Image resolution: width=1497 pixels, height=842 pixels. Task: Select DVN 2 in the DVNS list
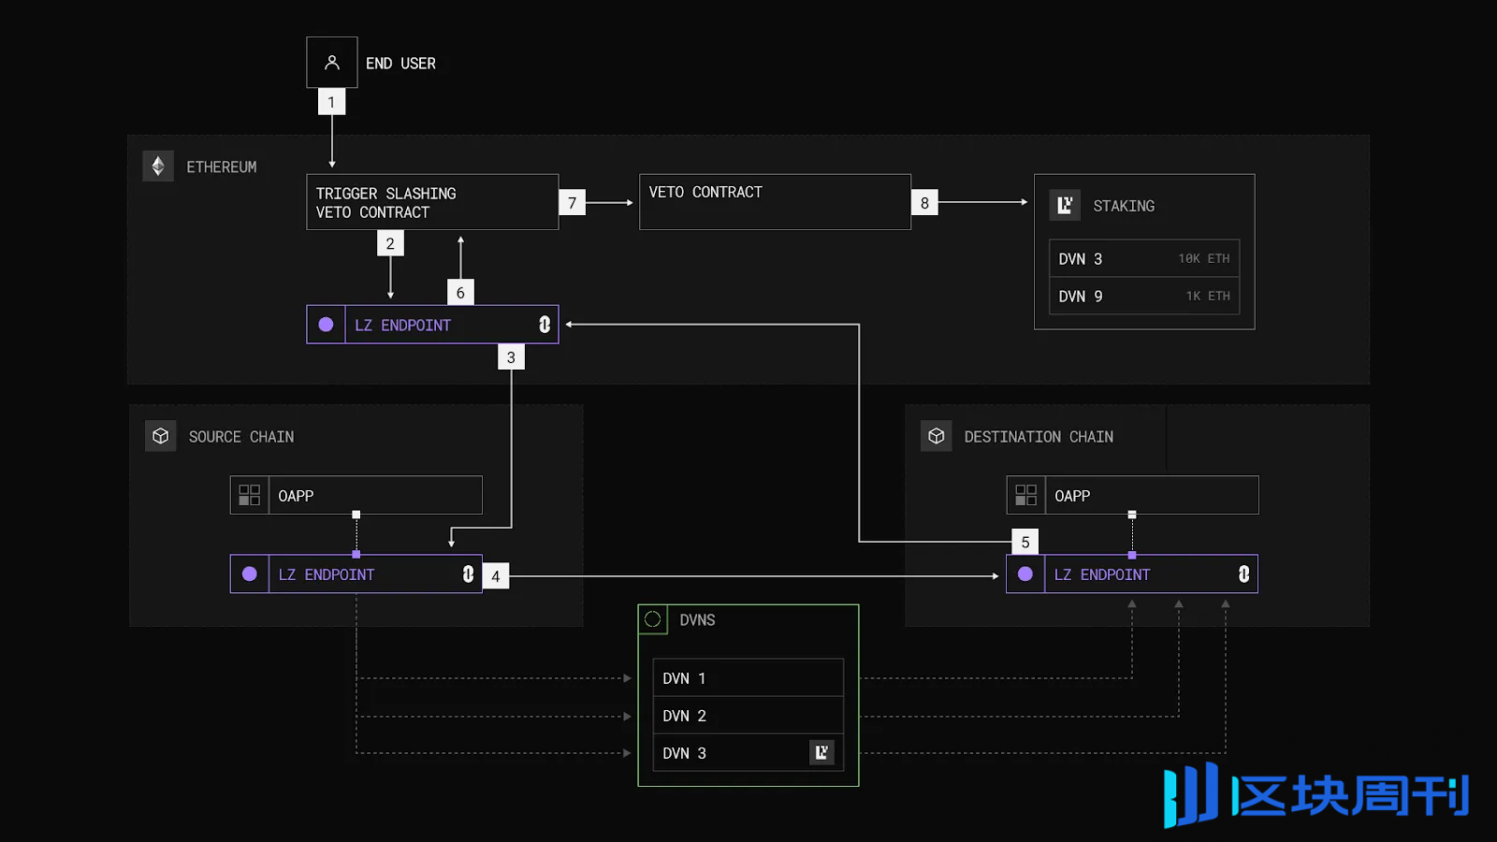(748, 716)
